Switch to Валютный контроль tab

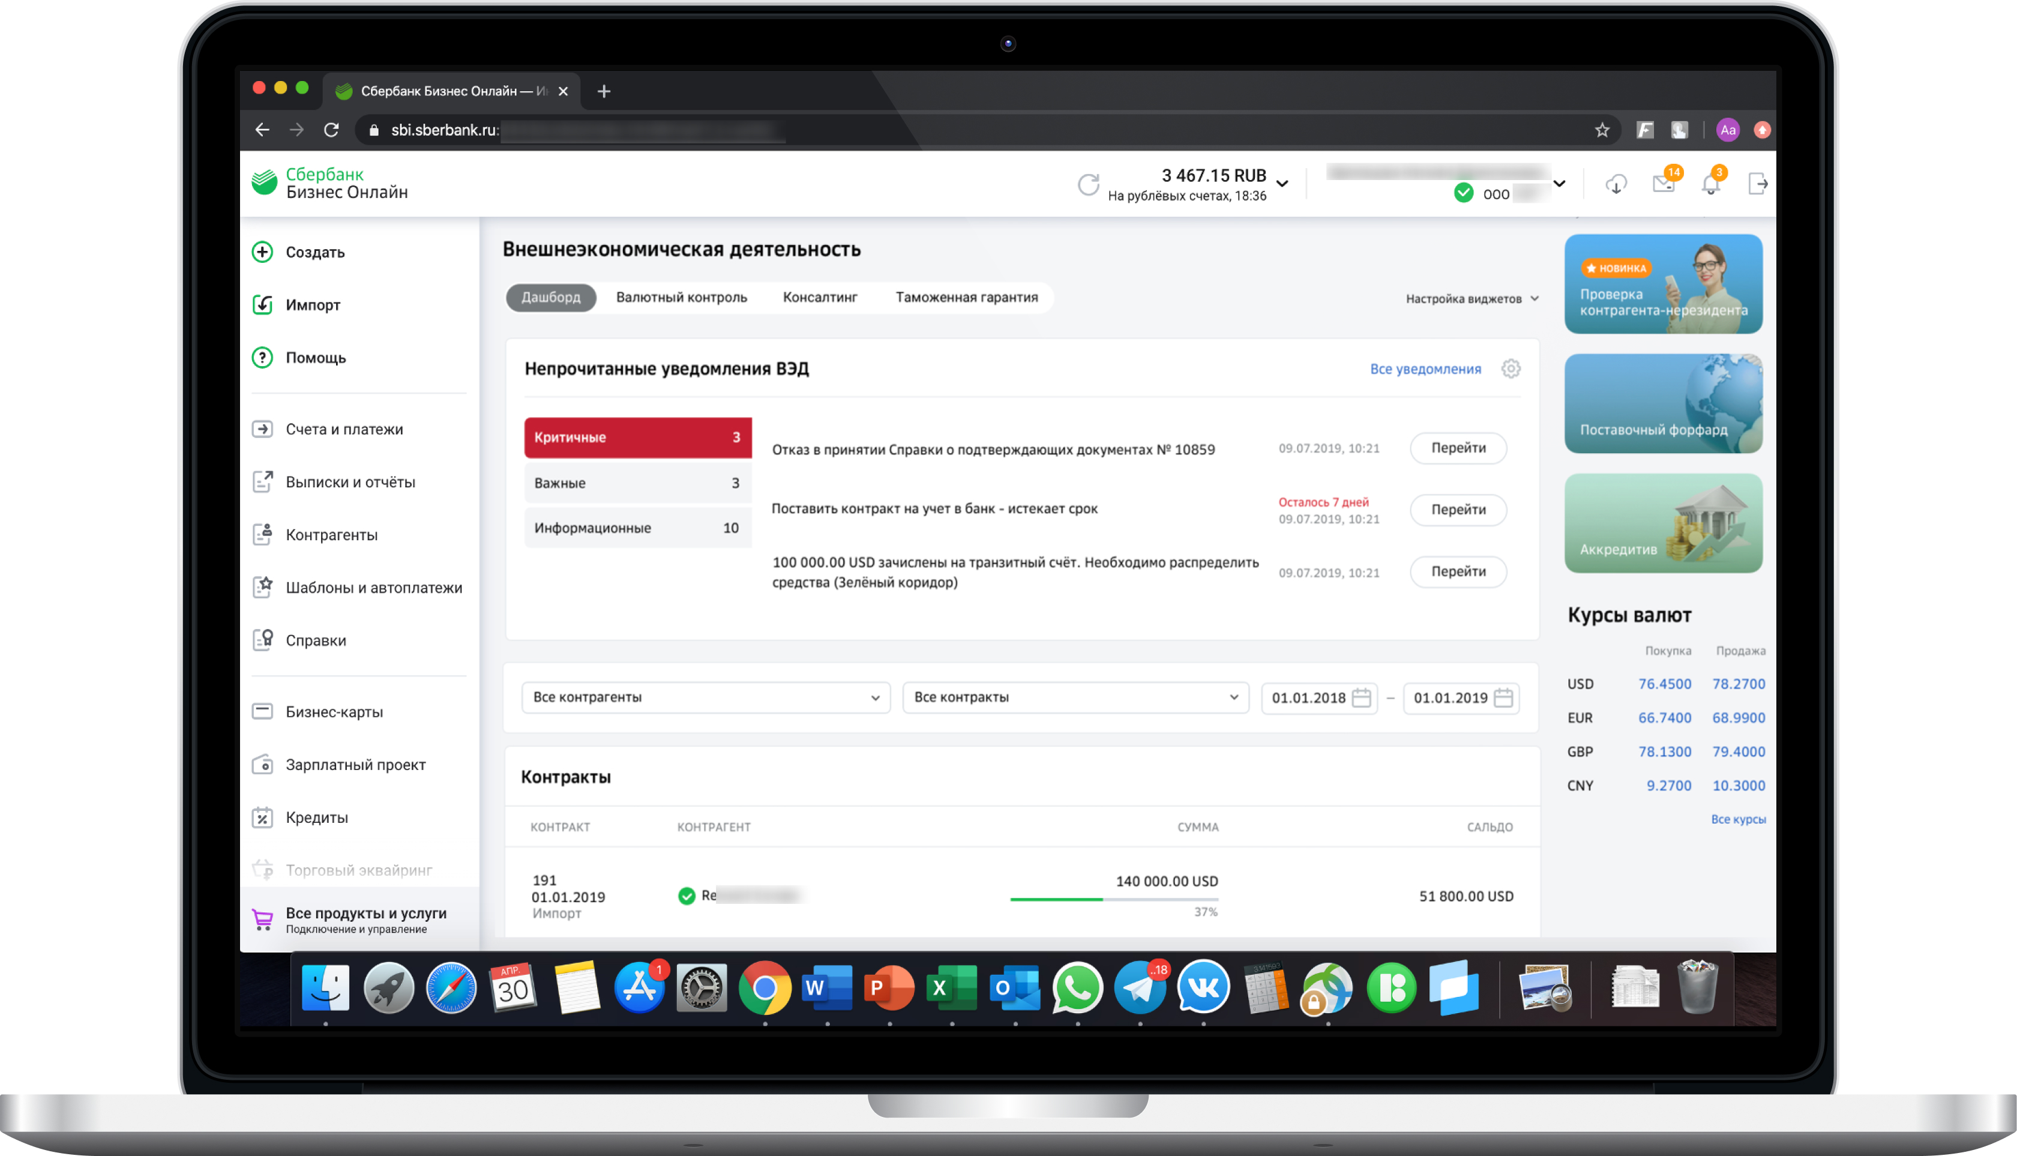(x=681, y=297)
